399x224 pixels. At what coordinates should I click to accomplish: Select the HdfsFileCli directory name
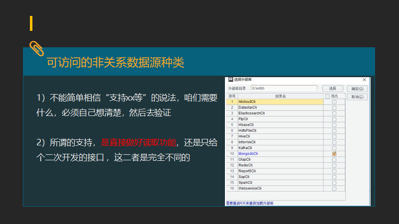(x=247, y=130)
